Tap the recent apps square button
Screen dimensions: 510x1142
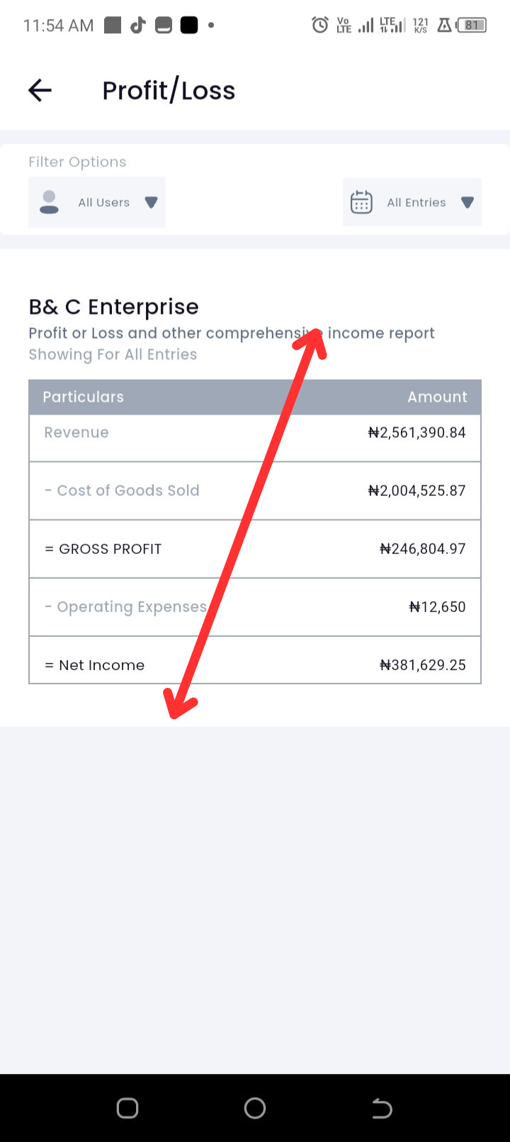click(x=127, y=1108)
